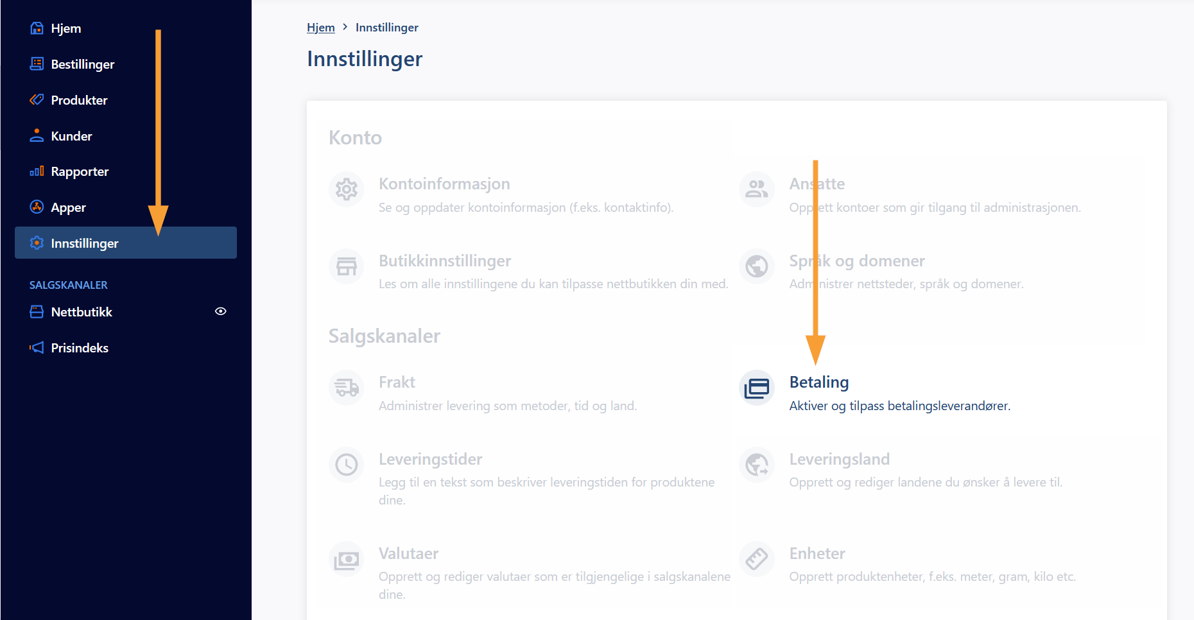Go to Produkter in the sidebar
This screenshot has width=1194, height=620.
click(x=79, y=100)
